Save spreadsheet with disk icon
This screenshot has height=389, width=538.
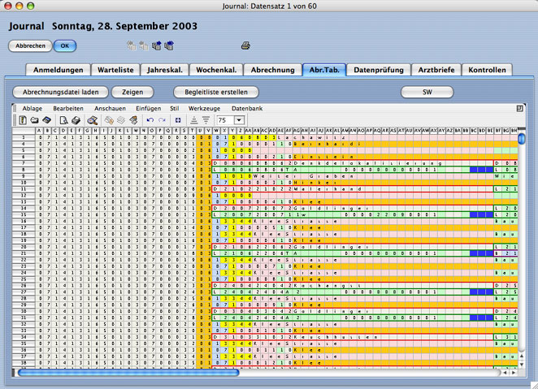tap(46, 120)
